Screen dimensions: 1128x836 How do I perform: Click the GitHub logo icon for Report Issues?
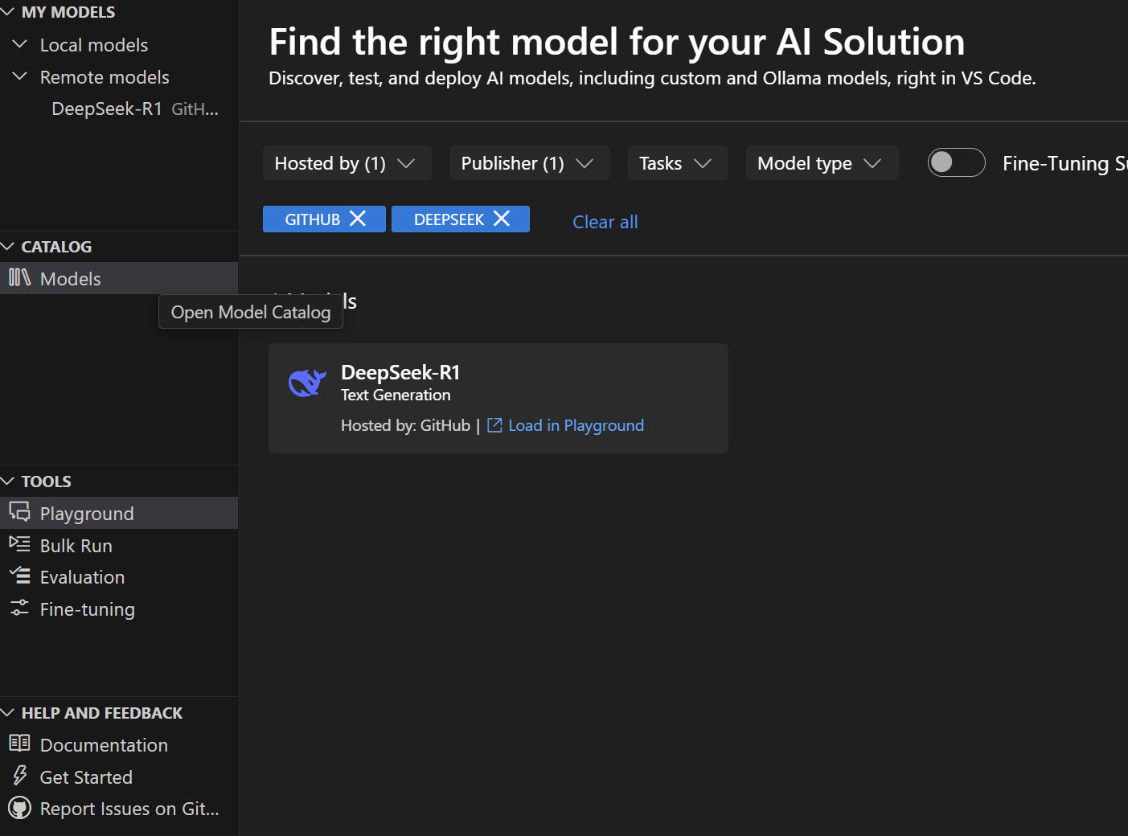click(19, 808)
